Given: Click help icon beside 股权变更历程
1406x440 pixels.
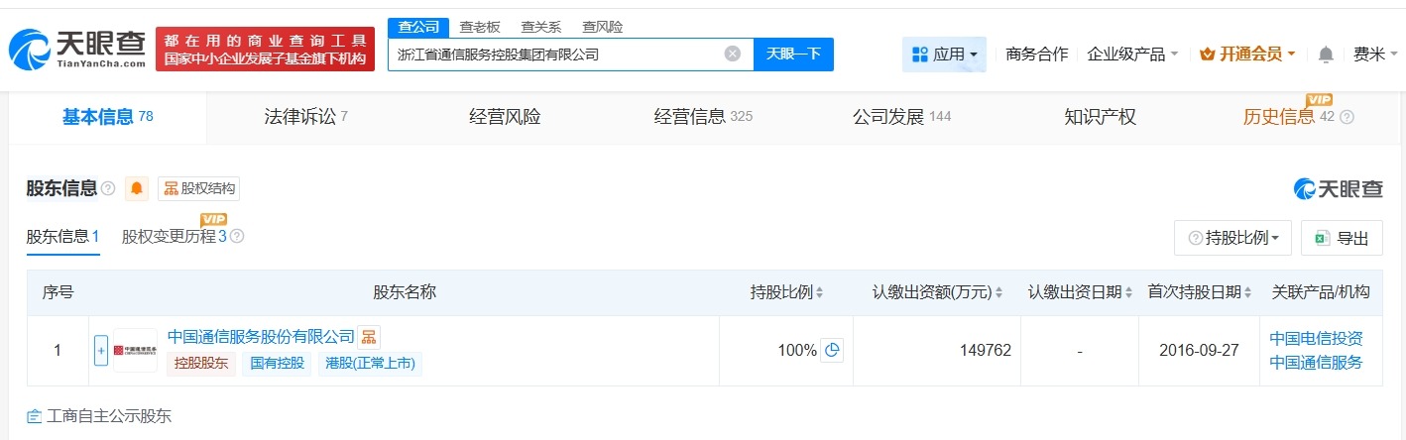Looking at the screenshot, I should (x=237, y=237).
